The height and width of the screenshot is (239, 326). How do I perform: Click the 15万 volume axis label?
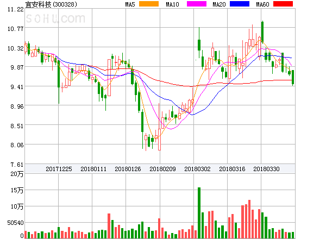point(17,190)
